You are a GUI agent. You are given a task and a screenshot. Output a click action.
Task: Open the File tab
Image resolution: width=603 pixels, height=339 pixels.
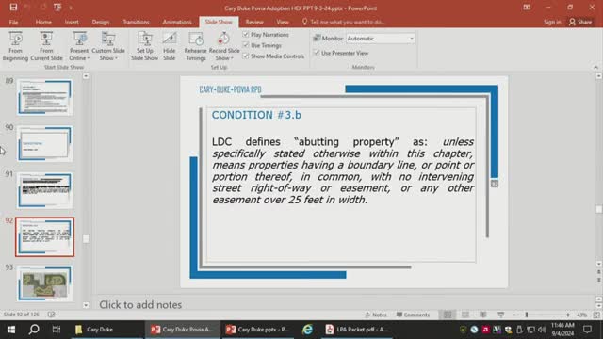pyautogui.click(x=13, y=22)
